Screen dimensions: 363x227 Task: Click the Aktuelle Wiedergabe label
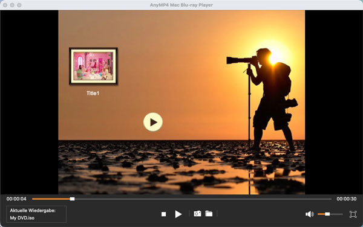(33, 211)
